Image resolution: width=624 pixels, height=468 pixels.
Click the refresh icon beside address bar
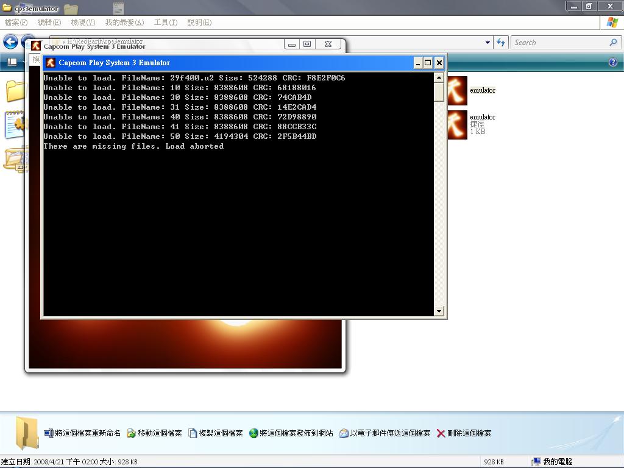point(501,42)
